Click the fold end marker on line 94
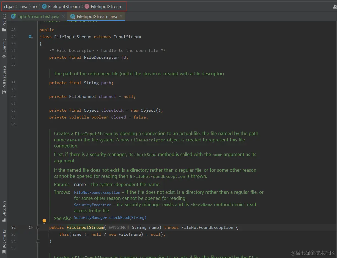 point(38,241)
